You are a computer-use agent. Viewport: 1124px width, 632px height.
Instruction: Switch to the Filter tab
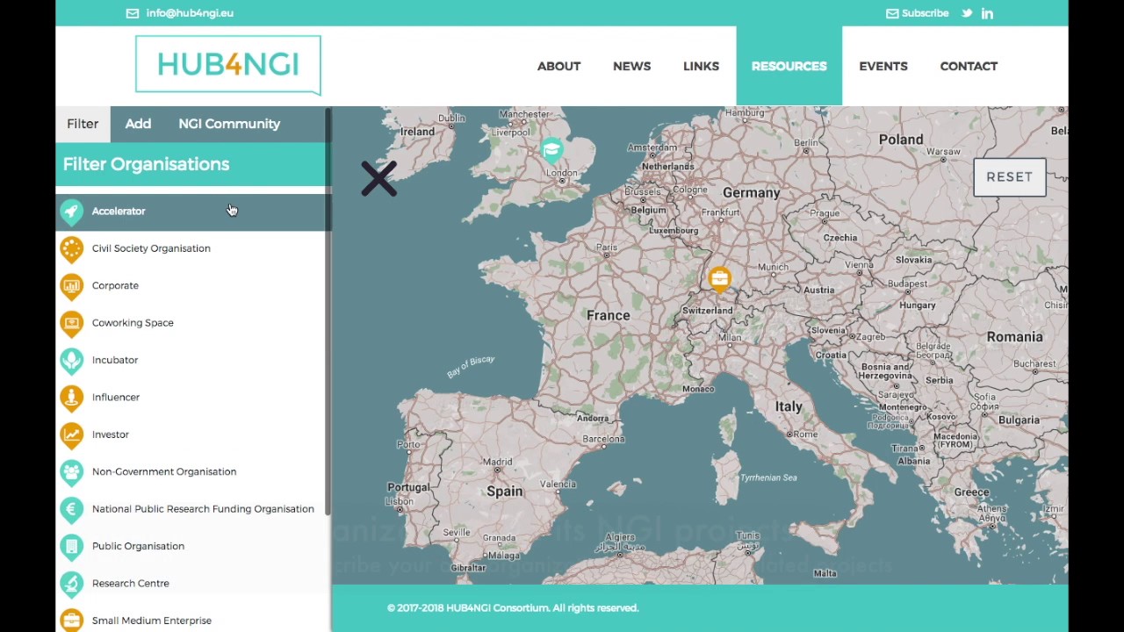[x=83, y=124]
